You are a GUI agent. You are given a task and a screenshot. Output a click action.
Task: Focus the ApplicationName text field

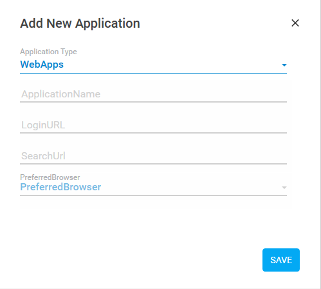point(153,94)
